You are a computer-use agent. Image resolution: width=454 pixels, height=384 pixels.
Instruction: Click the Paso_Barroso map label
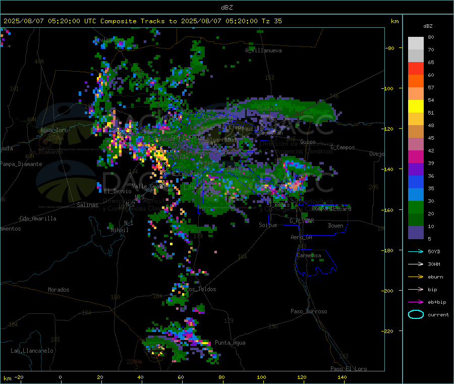(x=309, y=311)
